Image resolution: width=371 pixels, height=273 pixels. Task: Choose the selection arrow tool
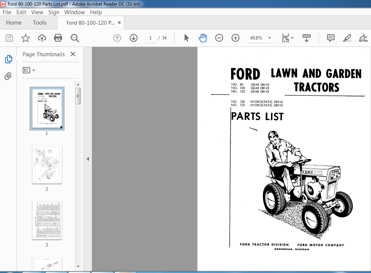(186, 38)
